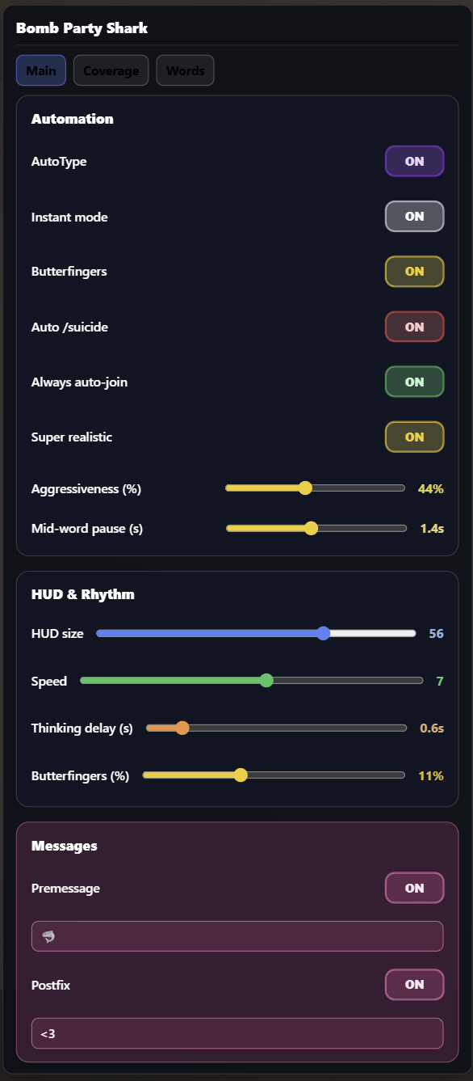The height and width of the screenshot is (1081, 473).
Task: Toggle AutoType off
Action: tap(414, 161)
